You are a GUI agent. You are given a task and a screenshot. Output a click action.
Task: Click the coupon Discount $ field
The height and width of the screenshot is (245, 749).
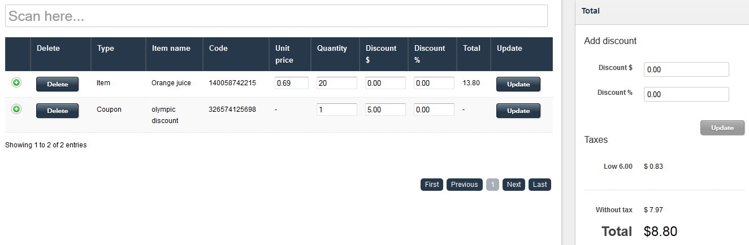385,110
